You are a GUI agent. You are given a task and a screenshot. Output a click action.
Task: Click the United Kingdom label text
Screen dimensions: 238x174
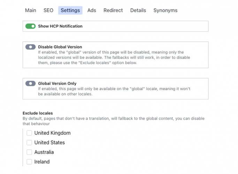[52, 133]
